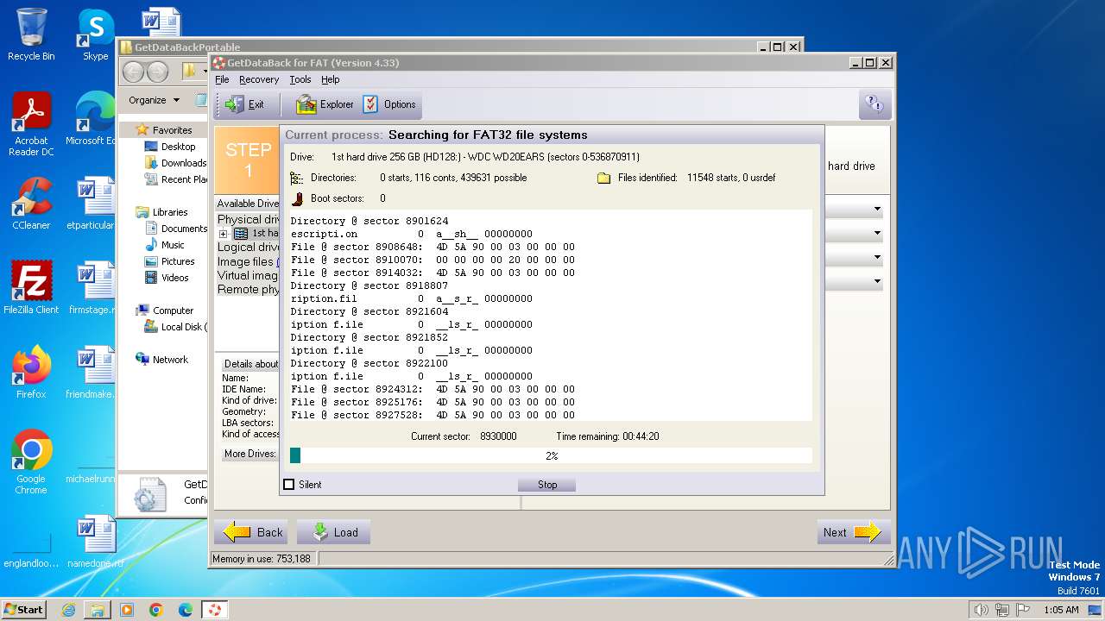
Task: Click the Files identified folder icon
Action: coord(603,178)
